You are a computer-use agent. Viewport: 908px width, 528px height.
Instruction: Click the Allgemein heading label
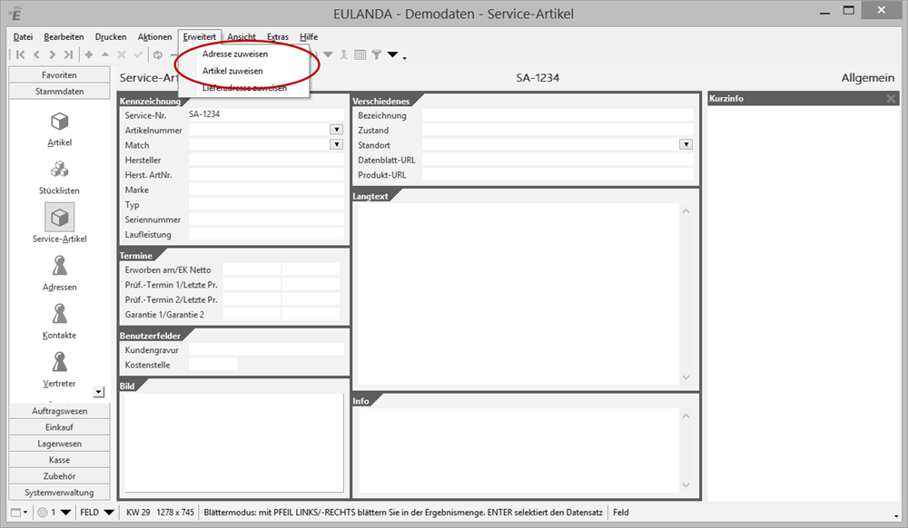tap(867, 78)
